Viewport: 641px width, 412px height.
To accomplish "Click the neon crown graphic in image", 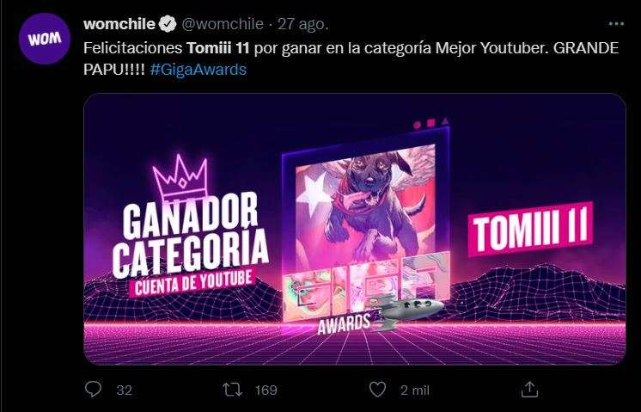I will point(180,178).
